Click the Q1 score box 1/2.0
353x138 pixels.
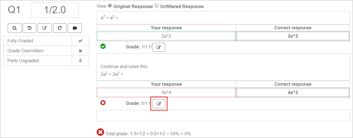pyautogui.click(x=55, y=10)
